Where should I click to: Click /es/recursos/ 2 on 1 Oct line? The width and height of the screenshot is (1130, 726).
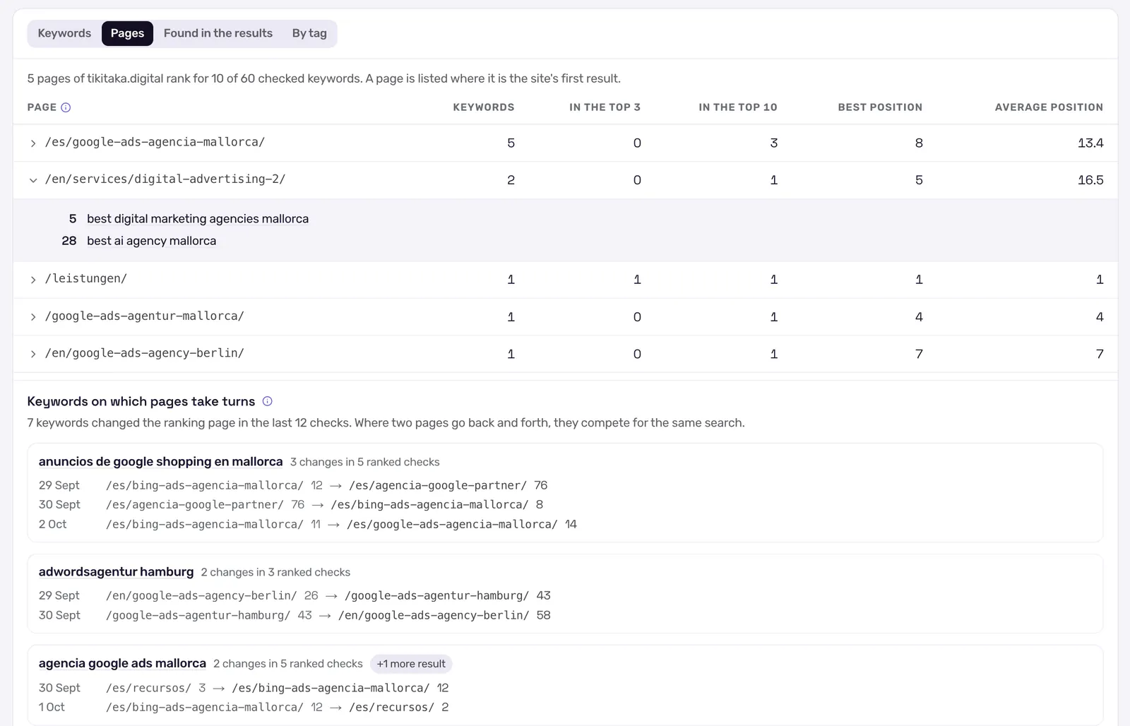click(x=399, y=707)
